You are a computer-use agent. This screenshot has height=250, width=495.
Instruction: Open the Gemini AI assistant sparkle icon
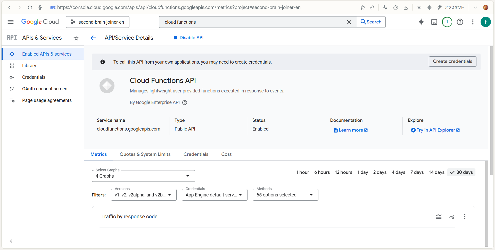[421, 22]
